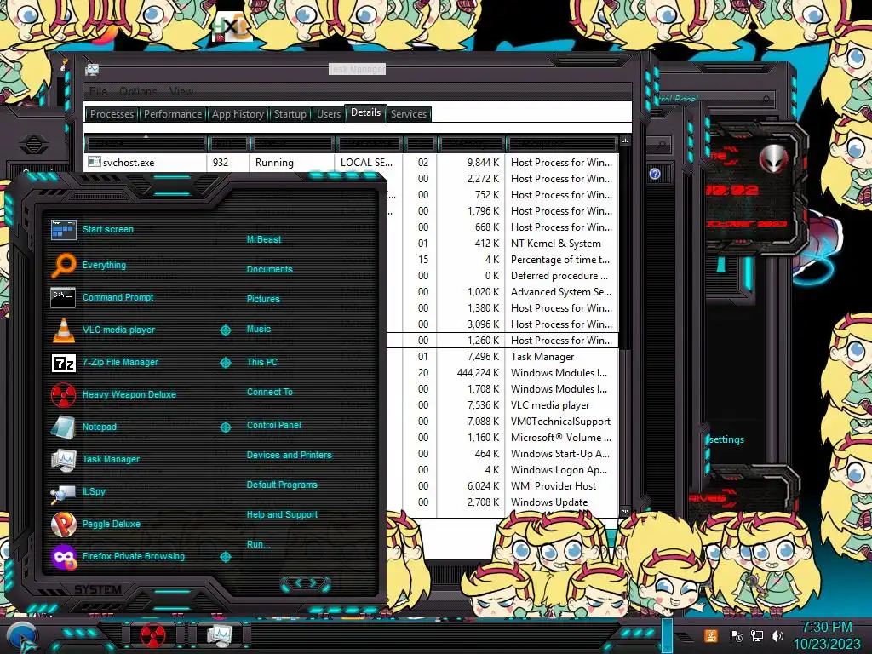872x654 pixels.
Task: Expand 7-Zip File Manager jump list arrow
Action: (x=225, y=363)
